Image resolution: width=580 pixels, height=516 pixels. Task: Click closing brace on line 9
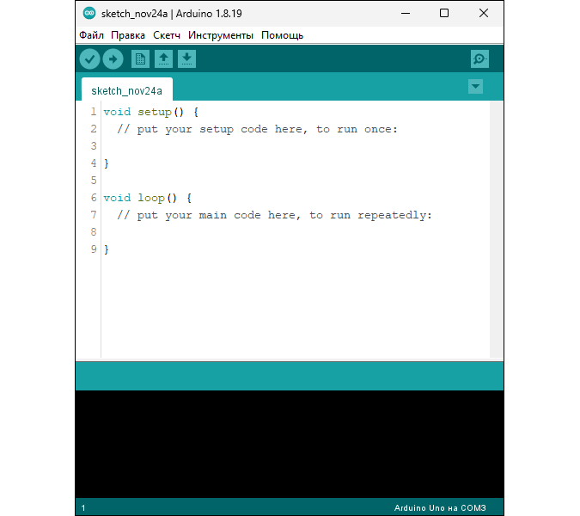pos(107,249)
